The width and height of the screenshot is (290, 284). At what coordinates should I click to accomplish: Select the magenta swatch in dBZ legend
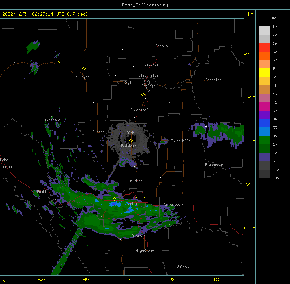pos(264,106)
